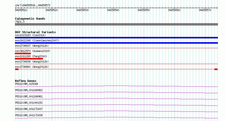Image resolution: width=225 pixels, height=121 pixels.
Task: Select transcript PEG10|NM_001184961 label
Action: (29, 96)
